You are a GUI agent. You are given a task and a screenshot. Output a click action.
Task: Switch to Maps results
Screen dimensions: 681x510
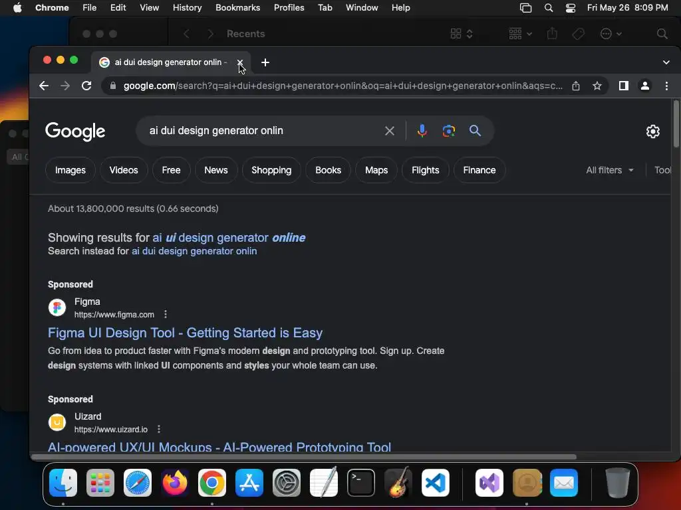tap(376, 170)
